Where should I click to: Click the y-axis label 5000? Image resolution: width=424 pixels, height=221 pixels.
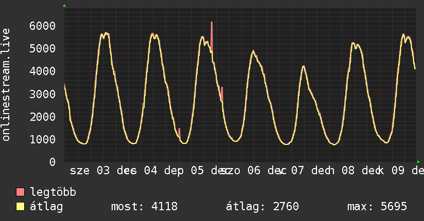tap(43, 49)
